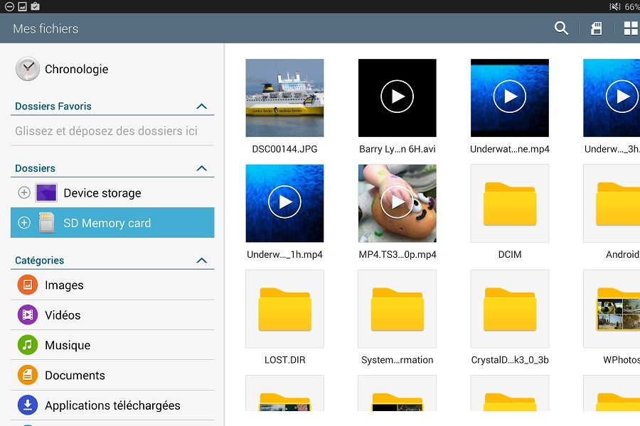640x426 pixels.
Task: Click the do-not-disturb status bar icon
Action: click(9, 6)
